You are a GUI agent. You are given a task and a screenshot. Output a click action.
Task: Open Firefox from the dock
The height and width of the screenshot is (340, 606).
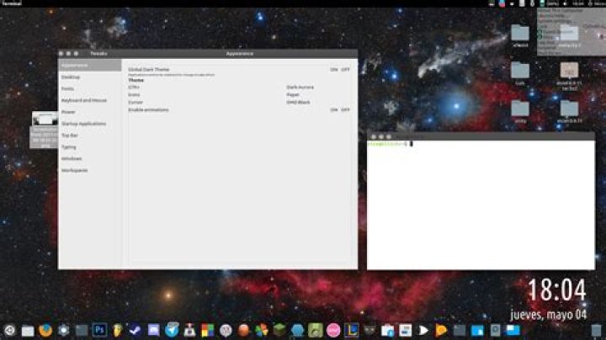coord(45,331)
